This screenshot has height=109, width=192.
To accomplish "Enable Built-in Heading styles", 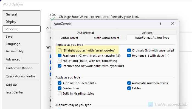I will [x=60, y=93].
